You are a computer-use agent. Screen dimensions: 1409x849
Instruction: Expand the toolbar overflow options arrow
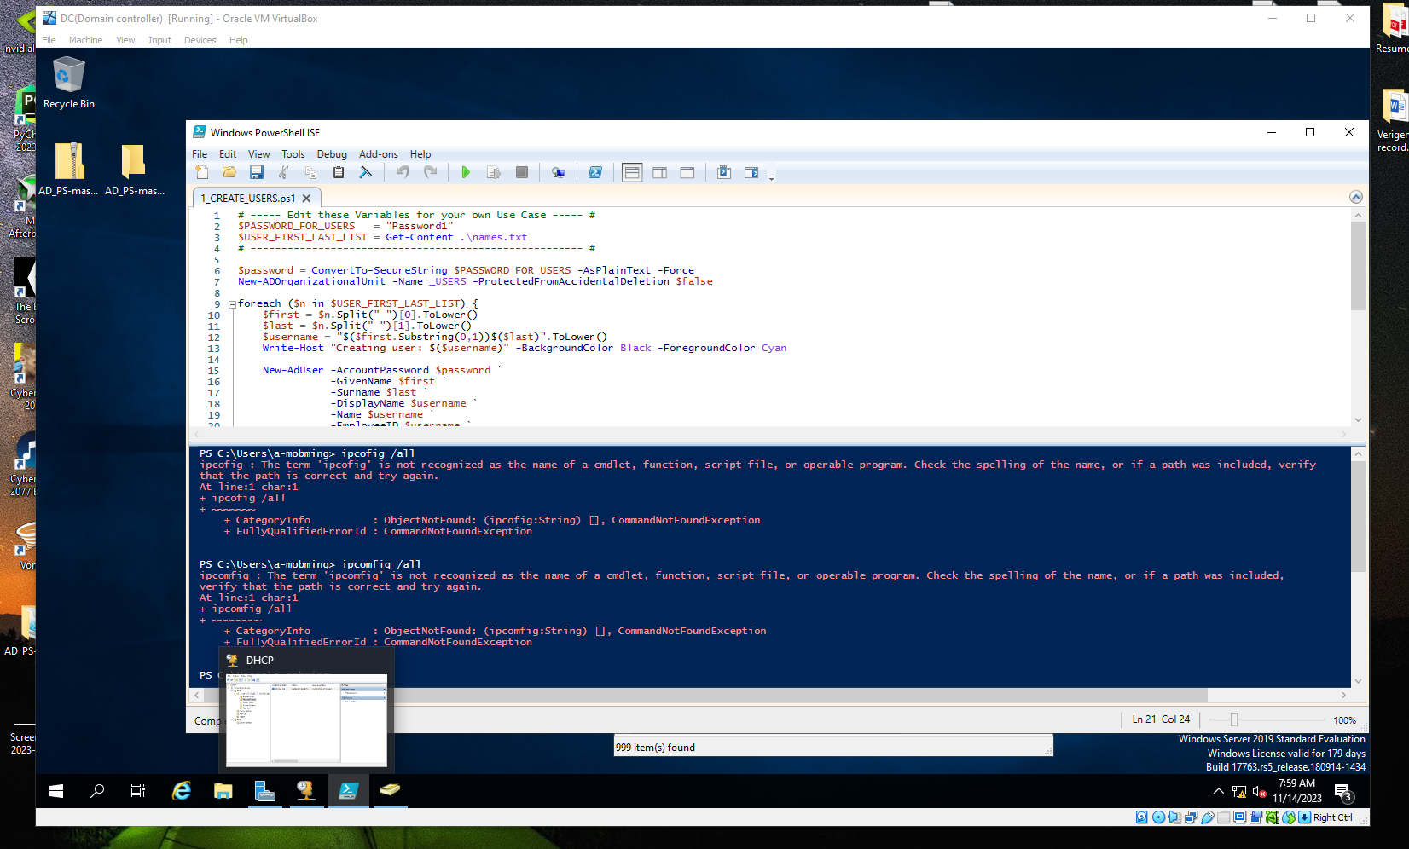(771, 177)
